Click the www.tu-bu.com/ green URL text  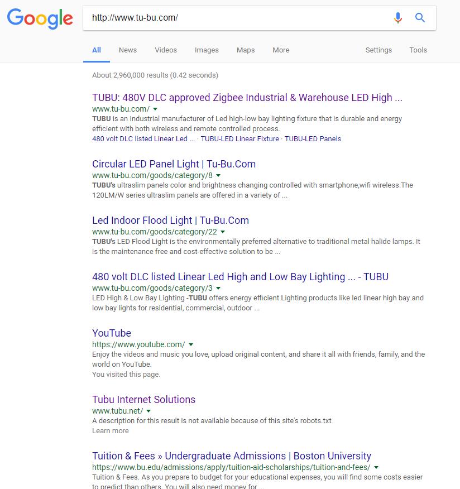tap(121, 109)
